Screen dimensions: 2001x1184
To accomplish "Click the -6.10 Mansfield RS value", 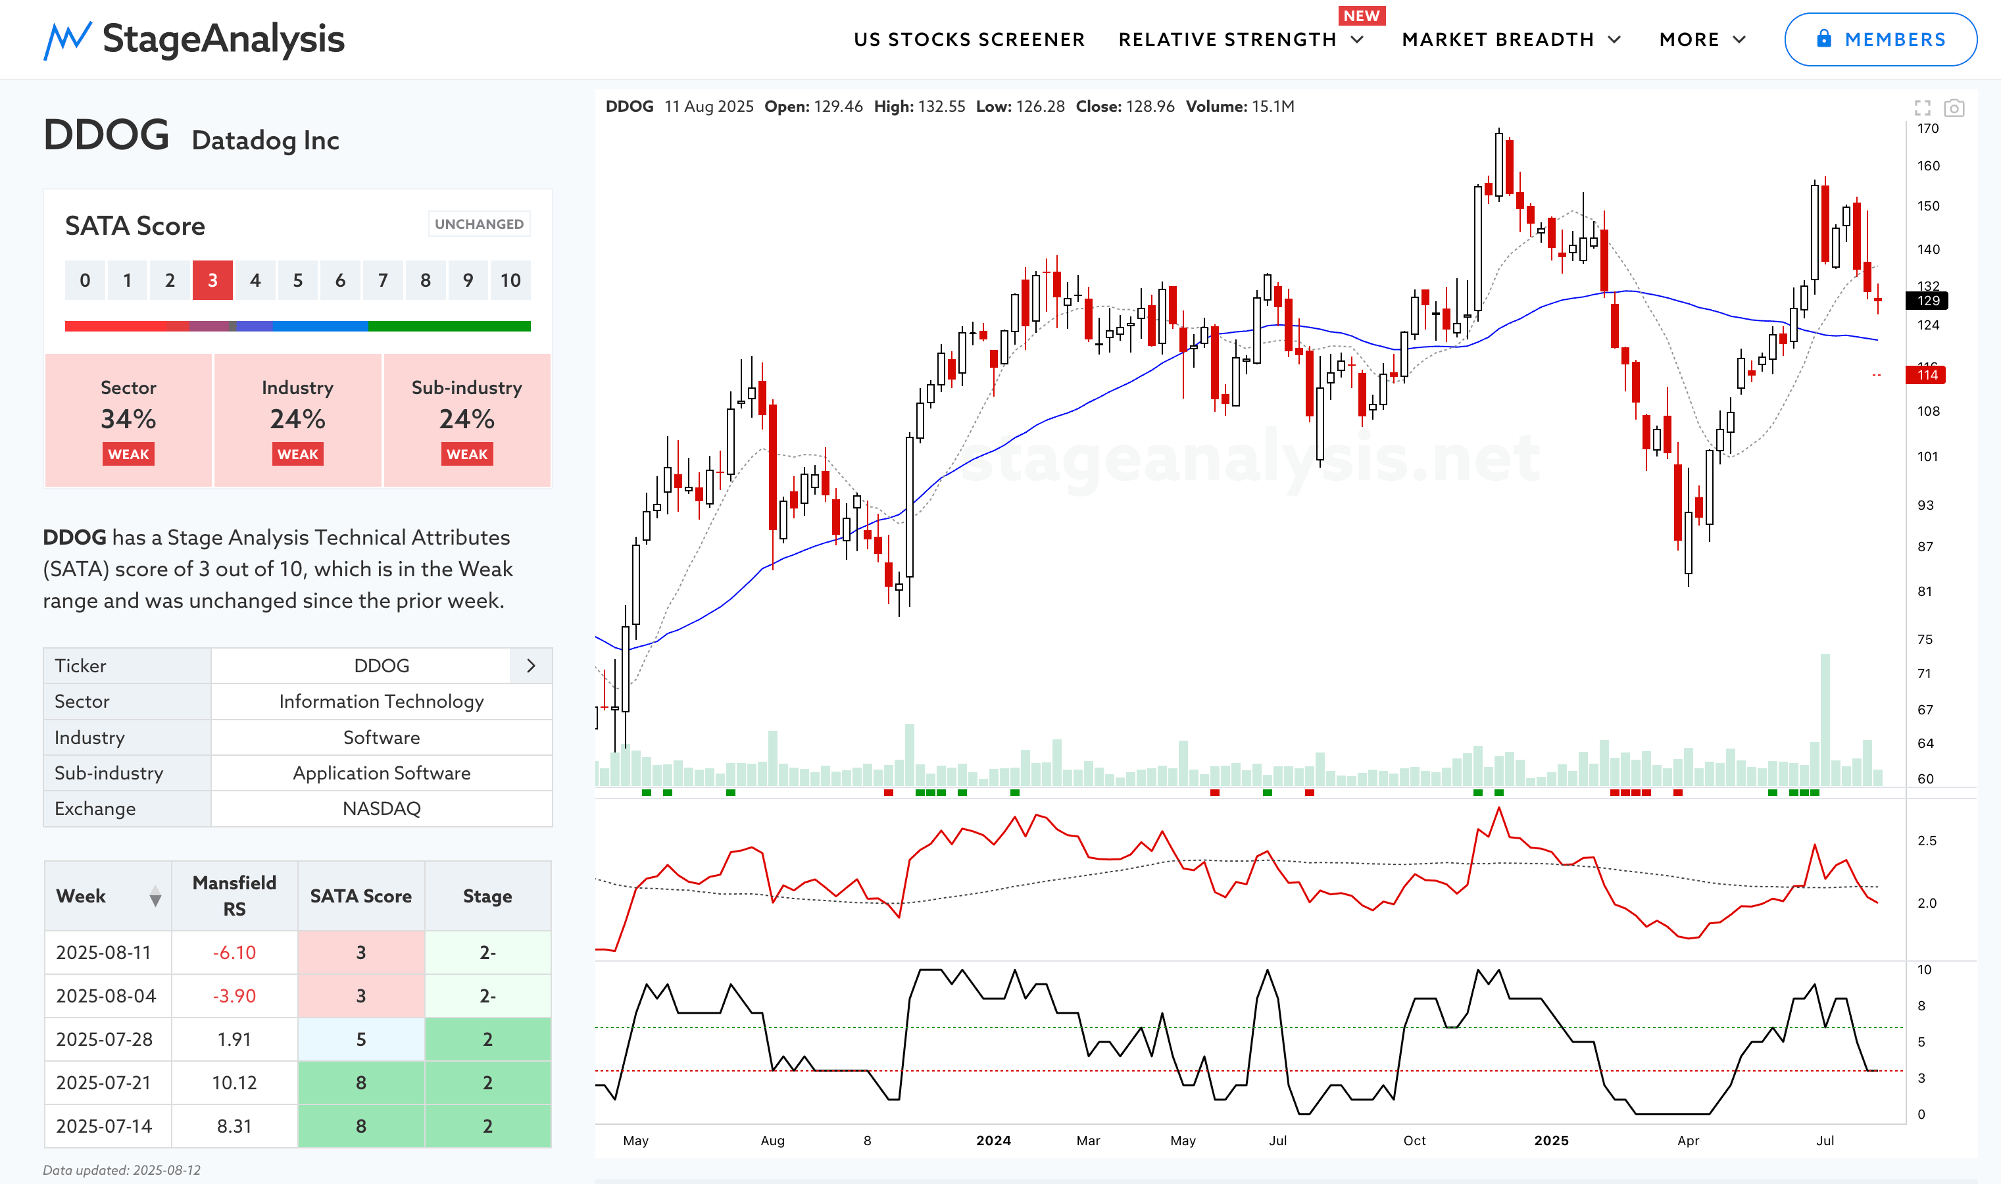I will pyautogui.click(x=235, y=952).
